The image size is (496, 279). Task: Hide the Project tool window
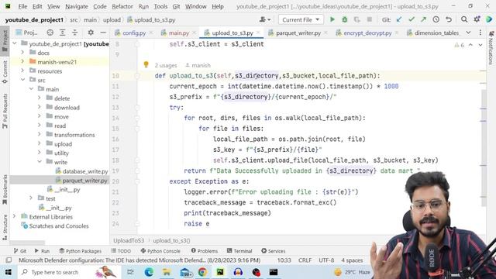103,33
